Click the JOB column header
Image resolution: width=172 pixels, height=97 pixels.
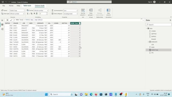(x=24, y=23)
